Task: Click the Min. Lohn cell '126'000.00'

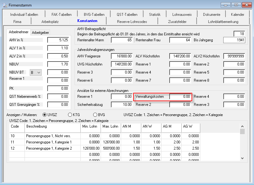Action: pos(91,148)
